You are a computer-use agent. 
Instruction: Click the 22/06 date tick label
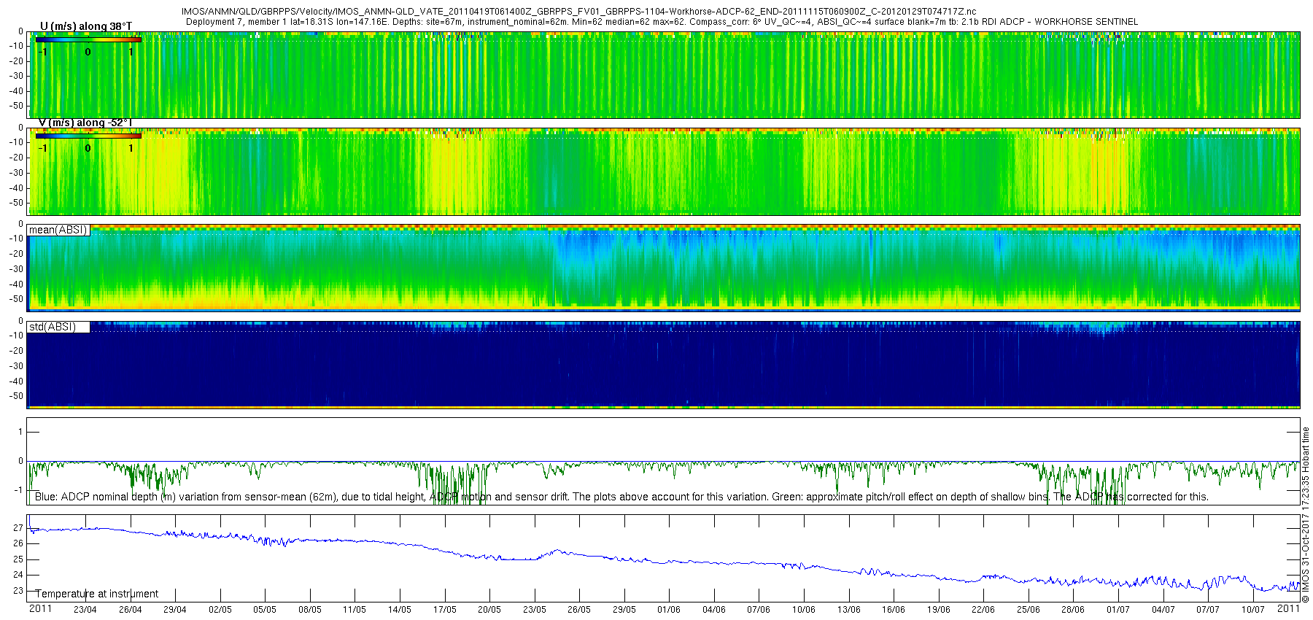click(983, 609)
